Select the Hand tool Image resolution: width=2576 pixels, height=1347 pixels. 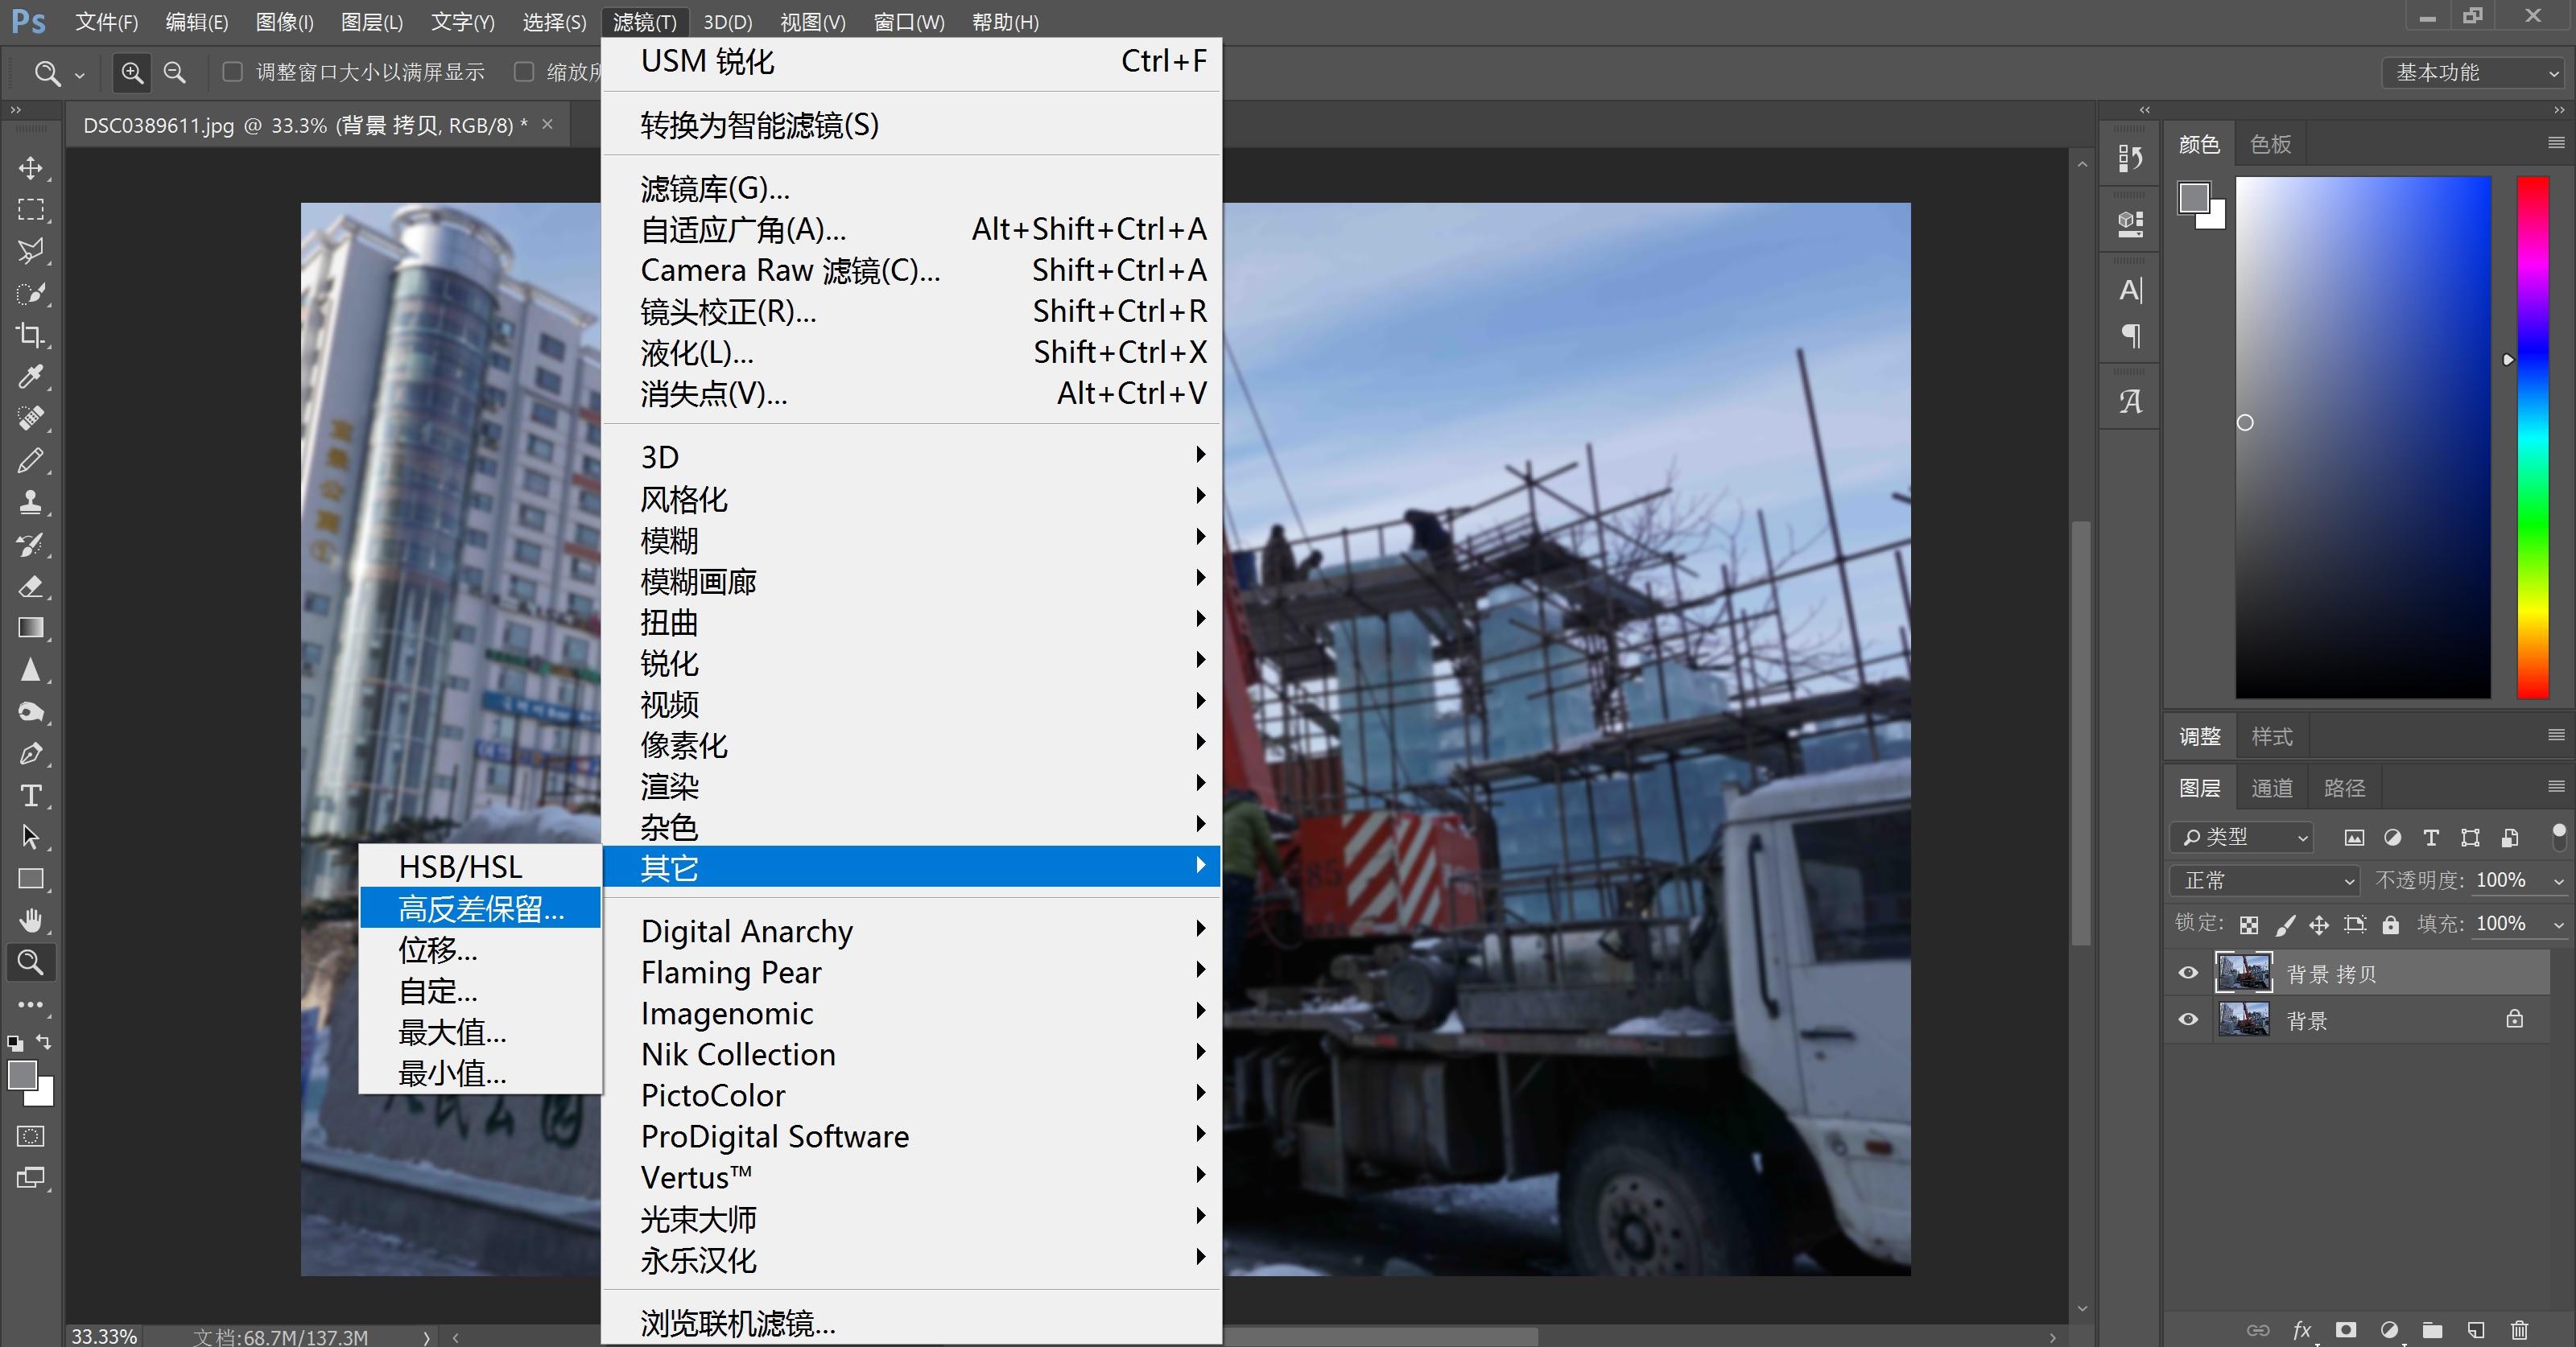tap(30, 921)
